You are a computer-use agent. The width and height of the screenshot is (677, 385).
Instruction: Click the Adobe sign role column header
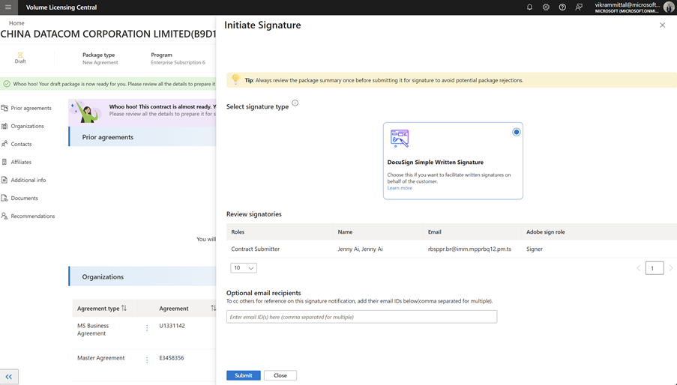545,232
